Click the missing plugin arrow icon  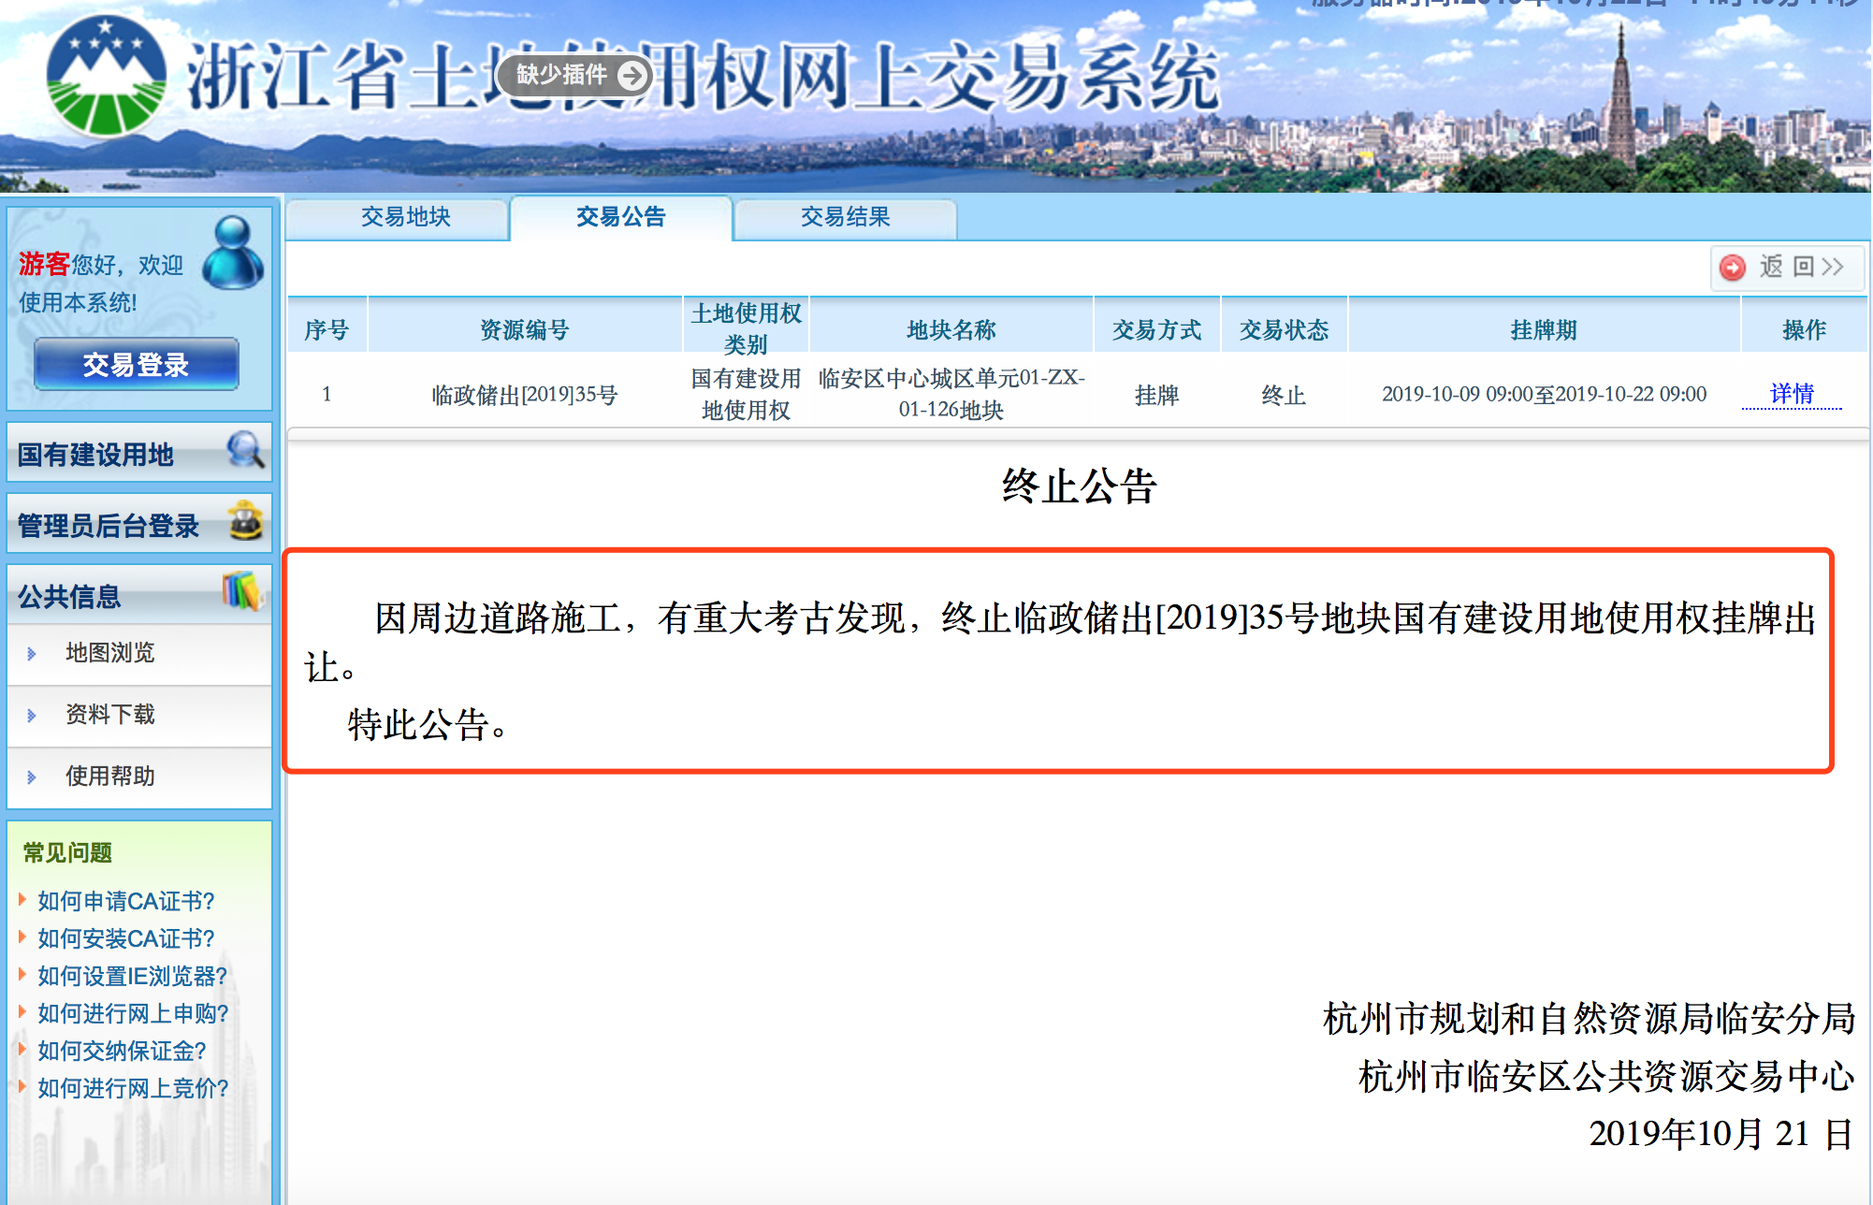pyautogui.click(x=633, y=75)
